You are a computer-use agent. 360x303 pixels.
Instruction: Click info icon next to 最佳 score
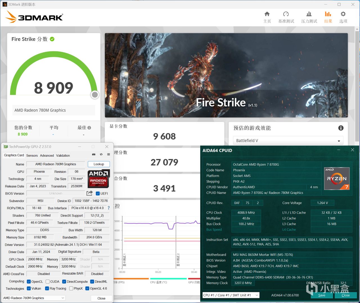point(89,128)
